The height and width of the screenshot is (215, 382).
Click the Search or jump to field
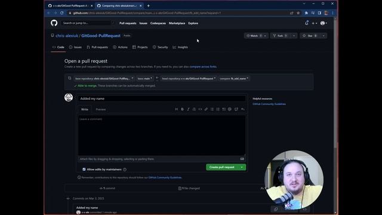coord(88,23)
